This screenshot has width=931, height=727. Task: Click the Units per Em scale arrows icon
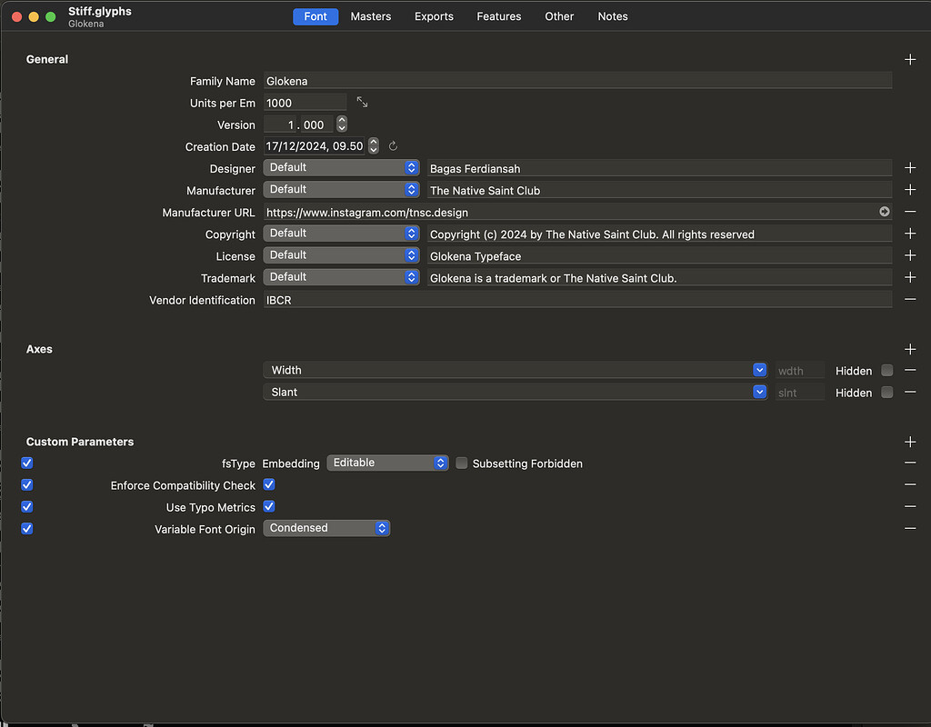362,103
